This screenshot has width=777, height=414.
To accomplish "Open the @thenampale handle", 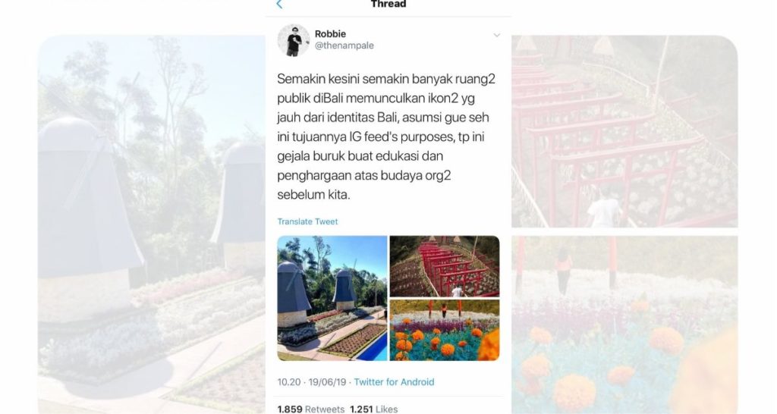I will (344, 45).
